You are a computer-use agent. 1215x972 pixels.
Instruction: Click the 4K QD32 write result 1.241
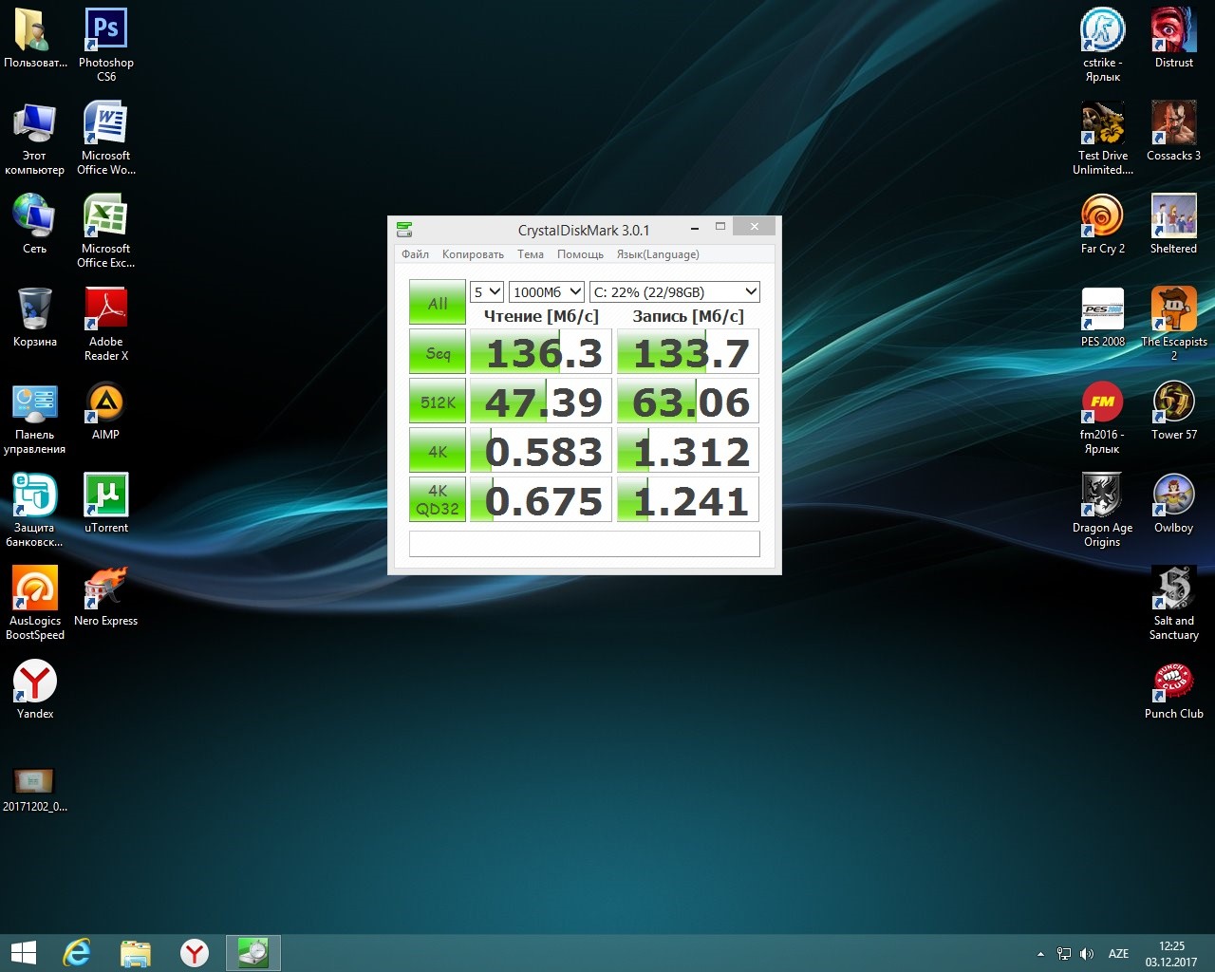(688, 499)
